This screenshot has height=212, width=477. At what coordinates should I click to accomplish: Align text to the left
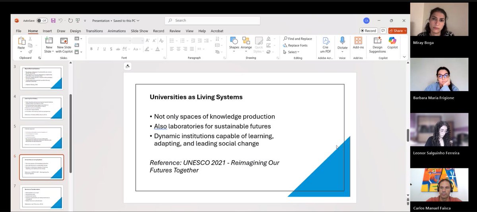[172, 49]
